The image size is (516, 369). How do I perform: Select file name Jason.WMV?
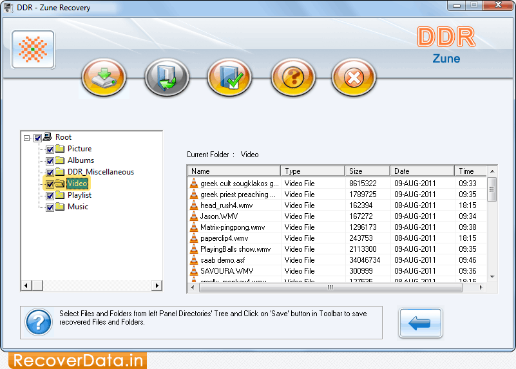[x=219, y=216]
